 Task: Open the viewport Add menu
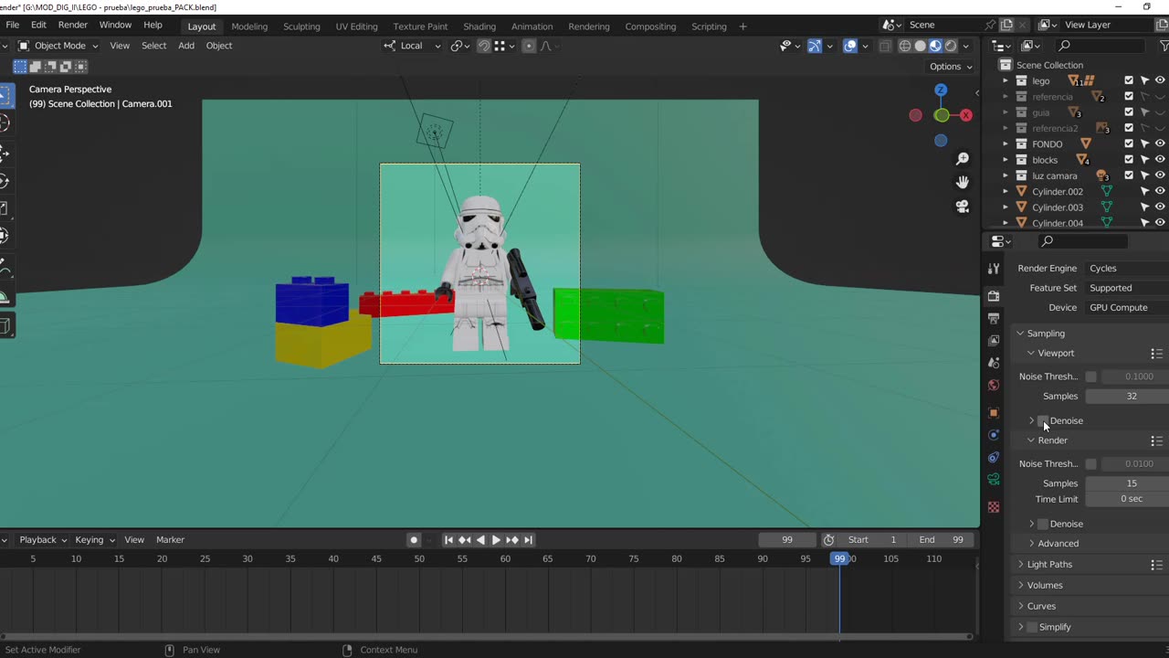coord(186,46)
